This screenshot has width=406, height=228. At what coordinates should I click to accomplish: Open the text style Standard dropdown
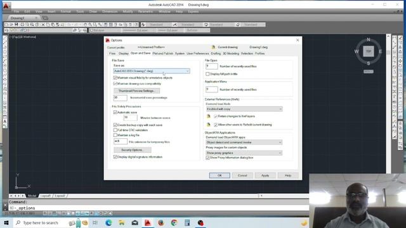point(159,25)
